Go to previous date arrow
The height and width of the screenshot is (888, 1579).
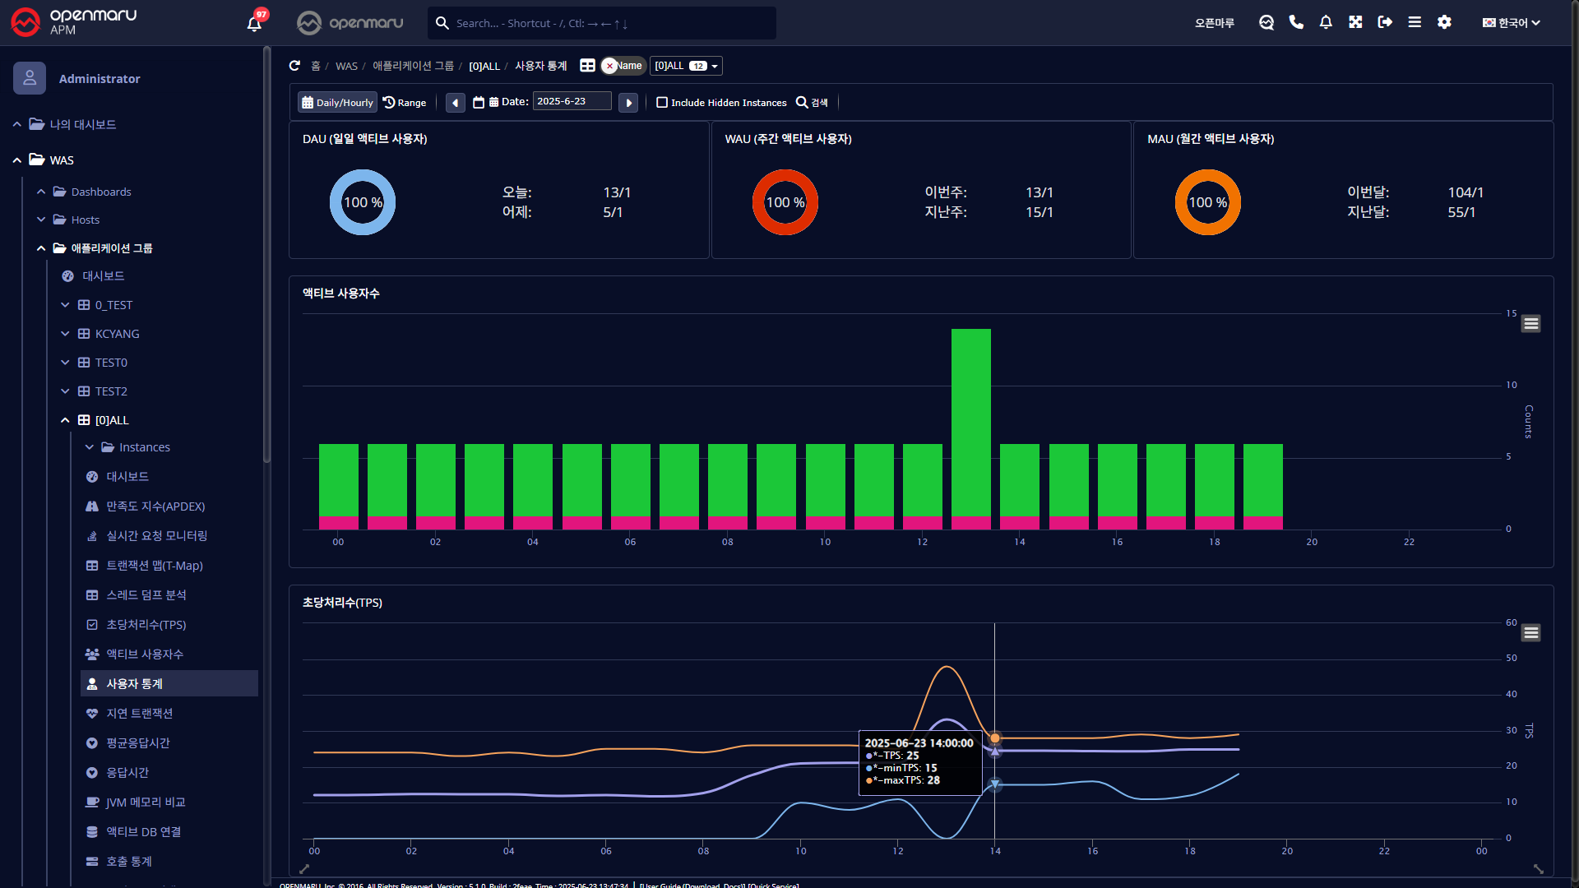(x=455, y=103)
